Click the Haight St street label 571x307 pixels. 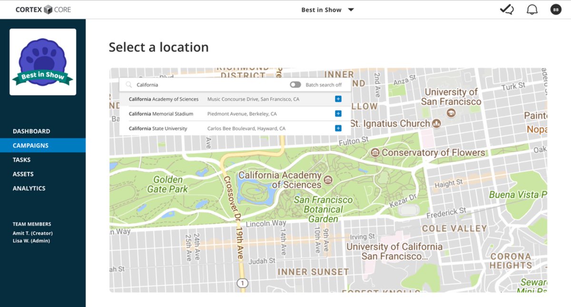(448, 183)
